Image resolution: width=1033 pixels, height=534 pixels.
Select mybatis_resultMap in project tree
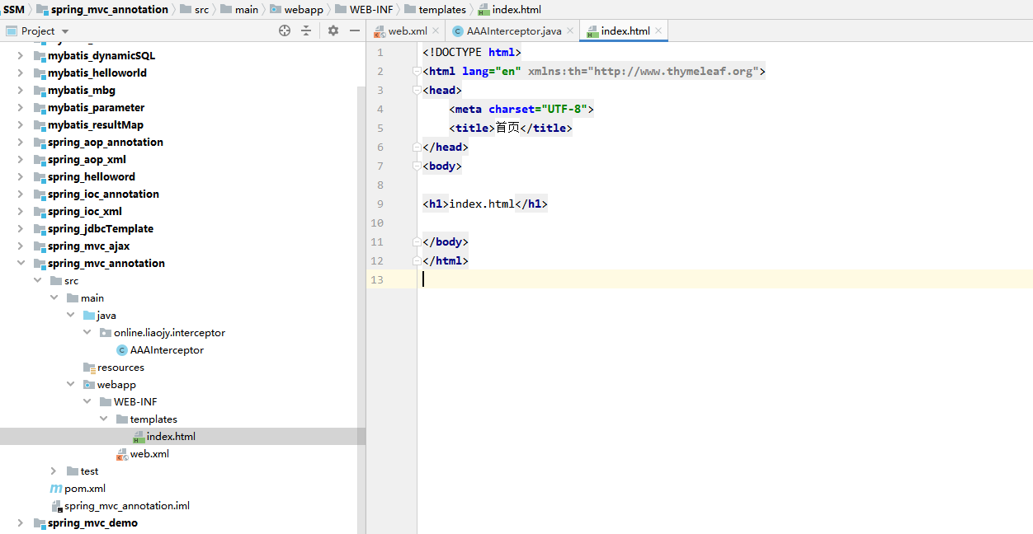coord(96,124)
